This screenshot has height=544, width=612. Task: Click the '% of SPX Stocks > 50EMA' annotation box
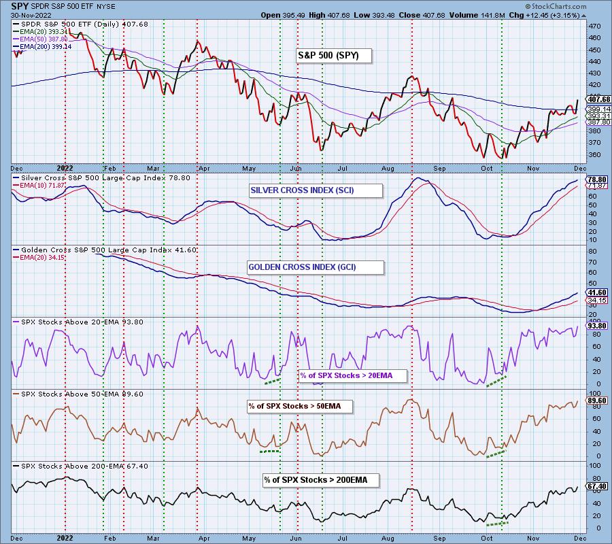(x=300, y=406)
